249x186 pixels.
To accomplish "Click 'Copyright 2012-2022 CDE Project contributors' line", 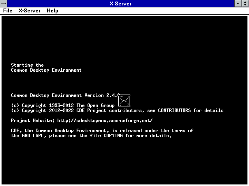I will pos(117,110).
